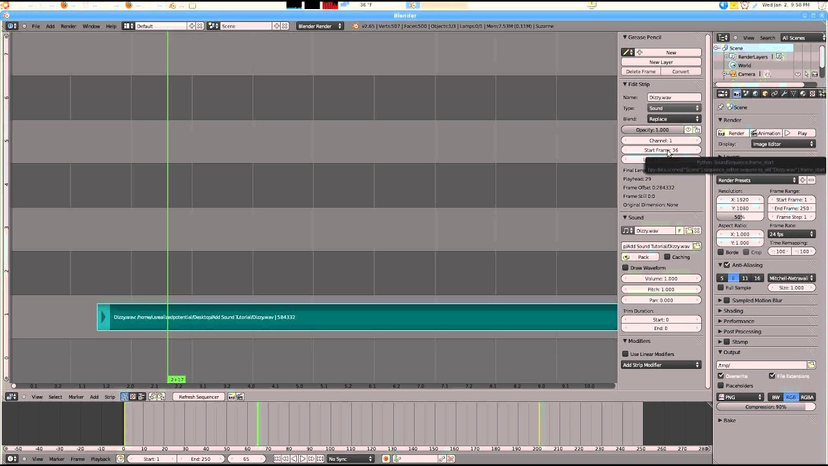Image resolution: width=828 pixels, height=466 pixels.
Task: Open the strip Type dropdown
Action: (x=674, y=108)
